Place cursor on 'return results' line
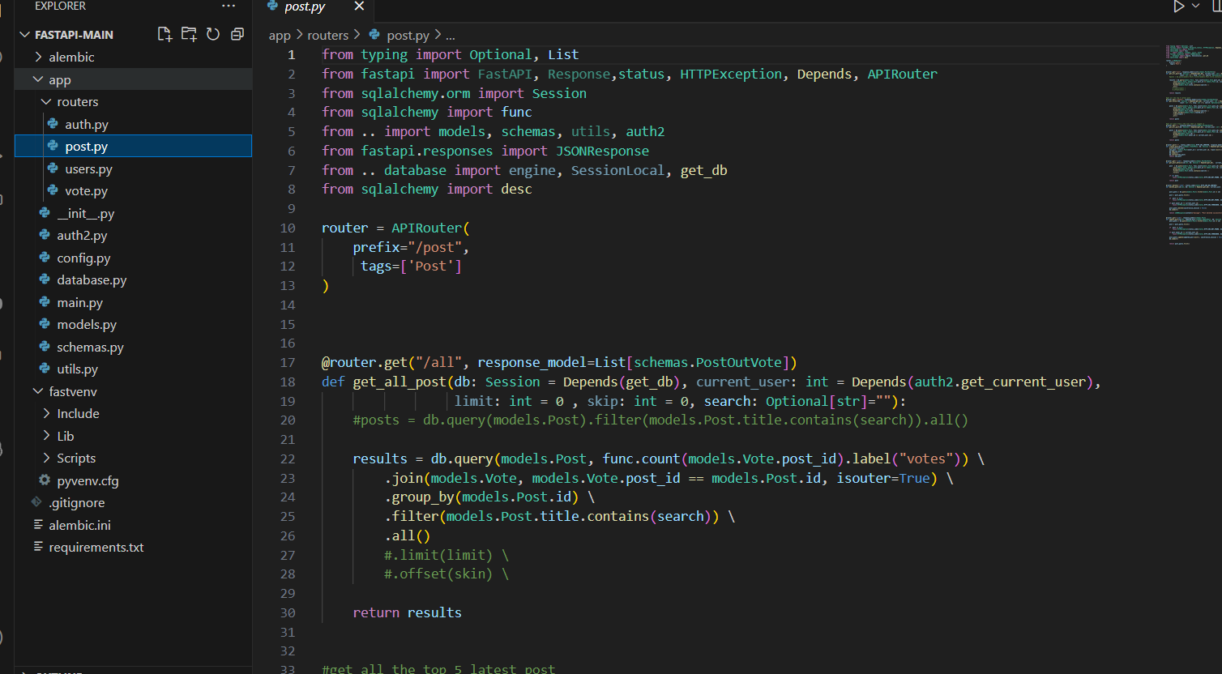Viewport: 1222px width, 674px height. tap(407, 612)
